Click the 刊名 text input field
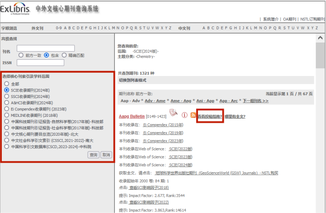 [x=46, y=49]
